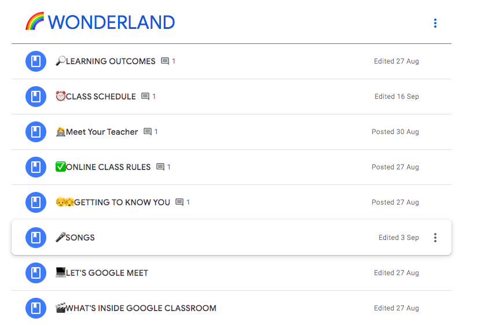Open the WONDERLAND topic three-dot menu
Screen dimensions: 477x329
435,23
